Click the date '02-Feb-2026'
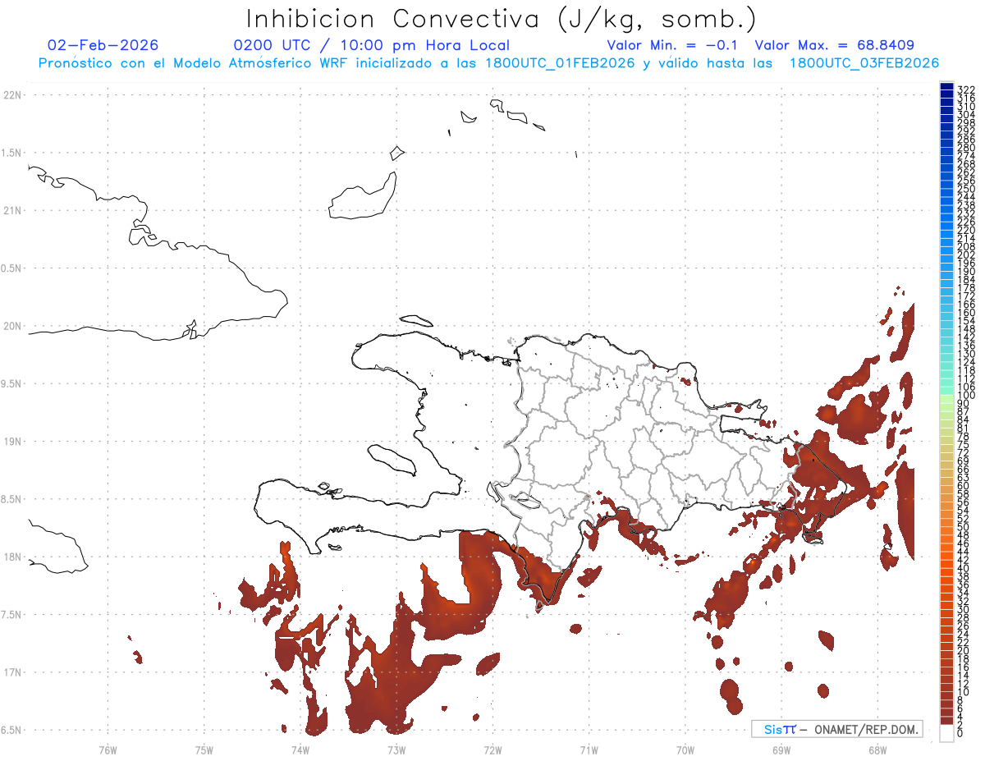 point(103,45)
